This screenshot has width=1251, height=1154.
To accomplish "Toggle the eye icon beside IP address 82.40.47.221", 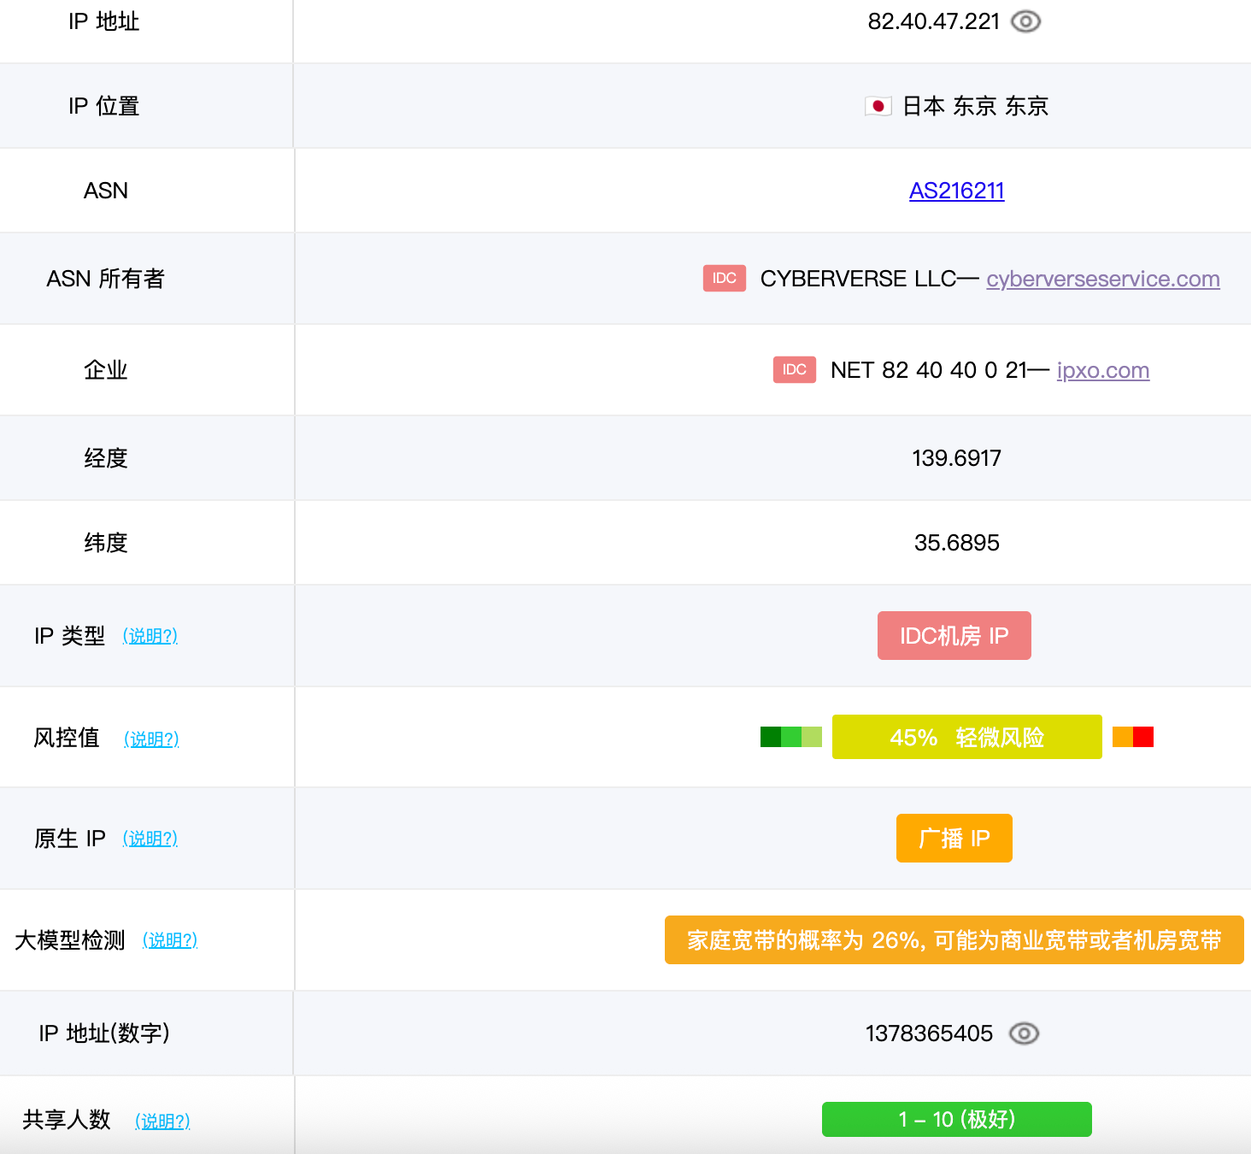I will click(x=1025, y=21).
